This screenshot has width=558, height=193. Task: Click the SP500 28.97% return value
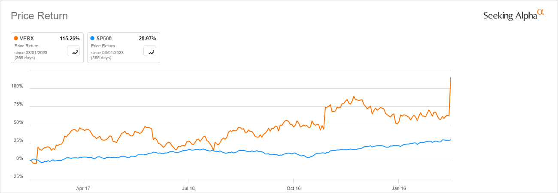click(x=147, y=39)
